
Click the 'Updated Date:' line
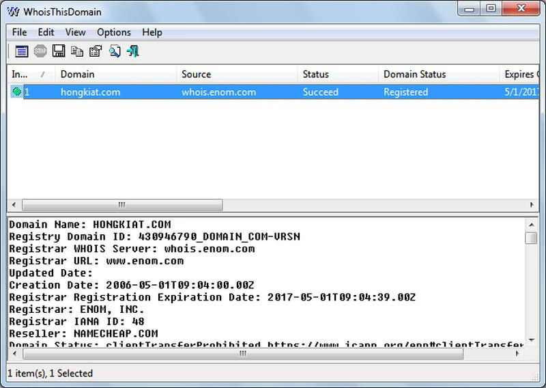[x=51, y=273]
